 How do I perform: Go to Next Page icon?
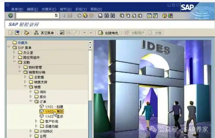[x=134, y=16]
